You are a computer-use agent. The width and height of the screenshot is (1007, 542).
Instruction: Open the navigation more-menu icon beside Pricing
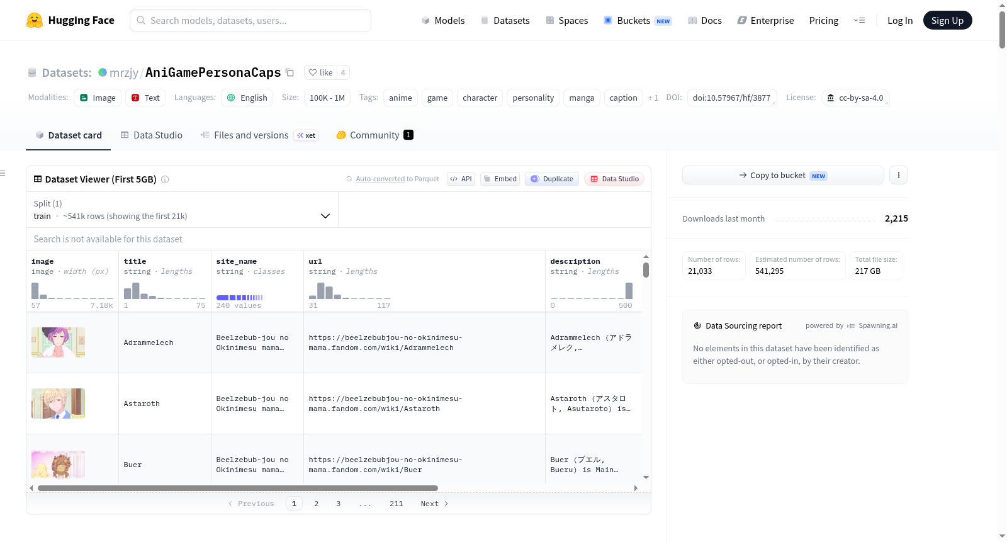(859, 20)
